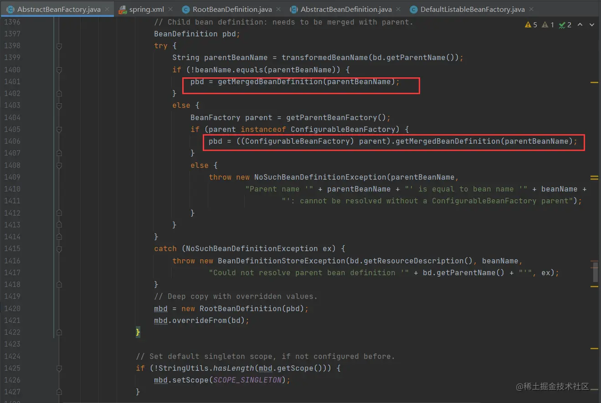Image resolution: width=601 pixels, height=403 pixels.
Task: Click the fold end marker at line 1422
Action: click(59, 332)
